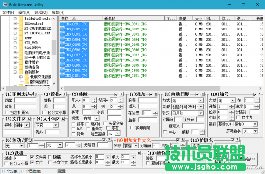Enable the 数字 checkbox in 移除 panel

pos(73,124)
